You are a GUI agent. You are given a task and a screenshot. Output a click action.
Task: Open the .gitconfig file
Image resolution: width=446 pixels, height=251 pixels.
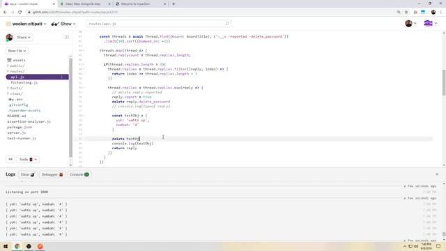click(17, 105)
